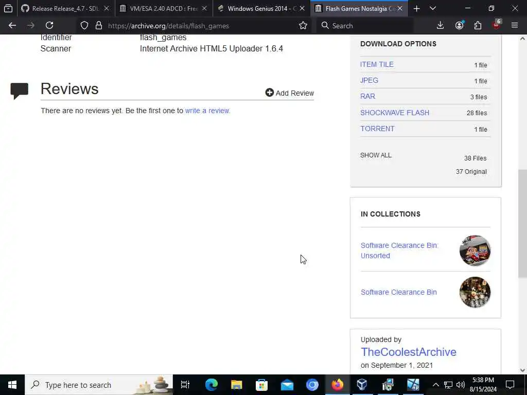Open the two-computers app in taskbar
527x395 pixels.
pos(388,385)
